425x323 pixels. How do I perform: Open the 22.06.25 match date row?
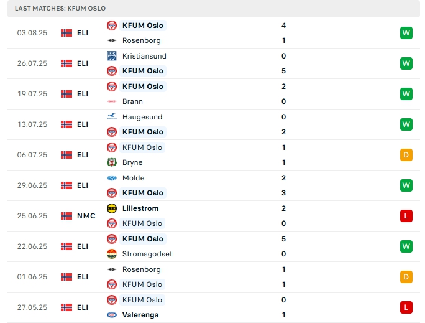32,246
